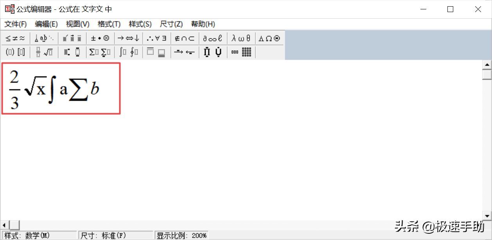Open the 样式(S) menu
This screenshot has height=240, width=492.
[140, 24]
